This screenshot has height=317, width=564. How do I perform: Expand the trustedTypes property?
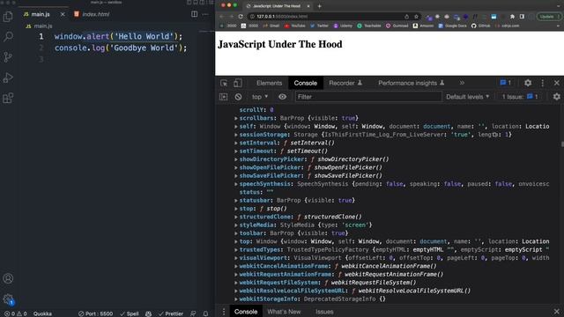[x=236, y=250]
